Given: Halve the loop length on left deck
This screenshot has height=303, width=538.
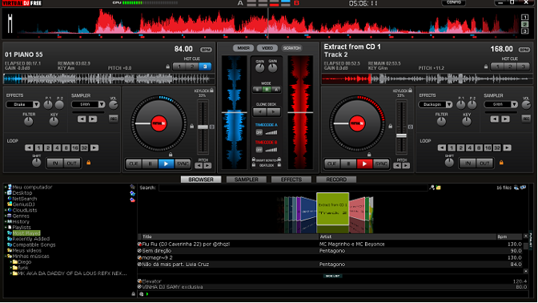Looking at the screenshot, I should (x=29, y=147).
